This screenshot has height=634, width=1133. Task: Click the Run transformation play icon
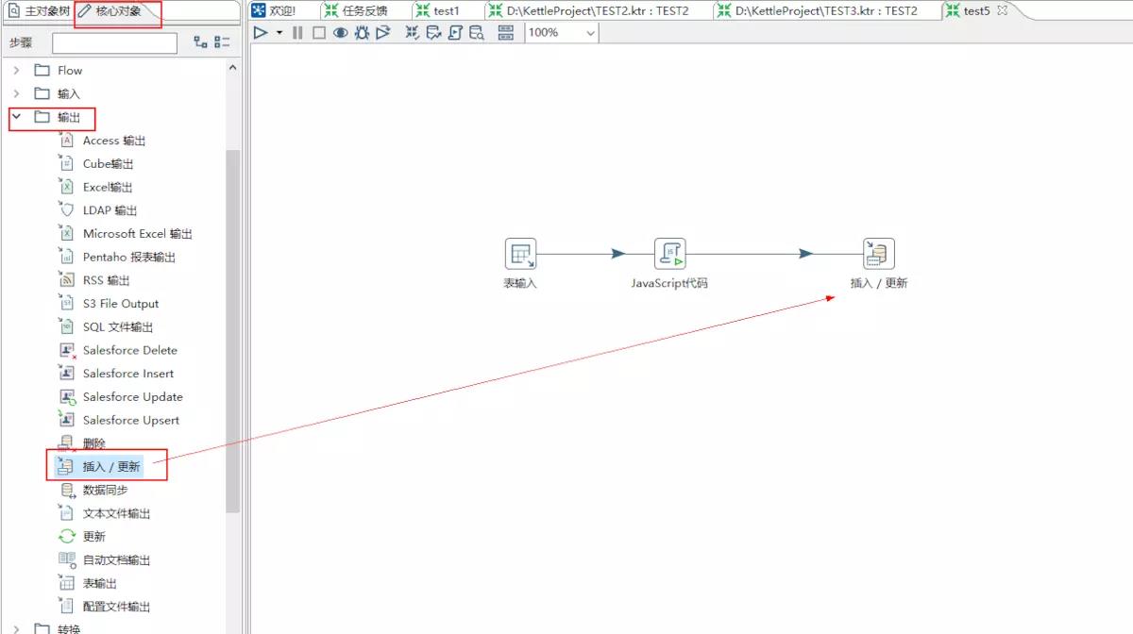[x=262, y=33]
